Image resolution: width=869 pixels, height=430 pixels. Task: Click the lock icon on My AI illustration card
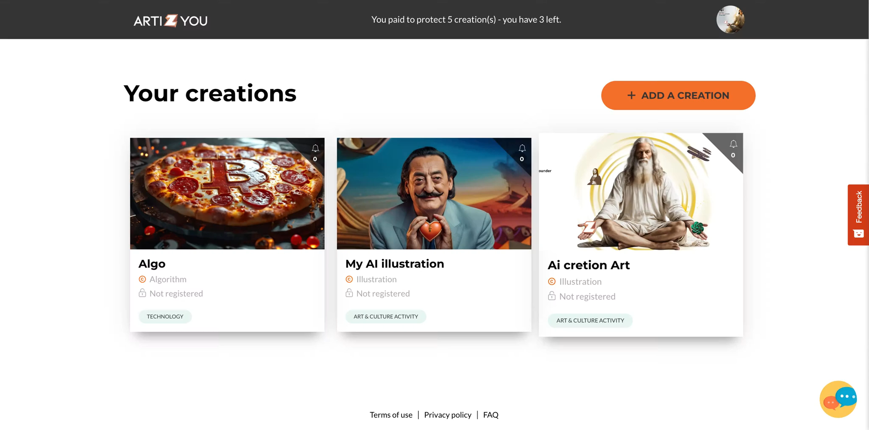pyautogui.click(x=349, y=293)
